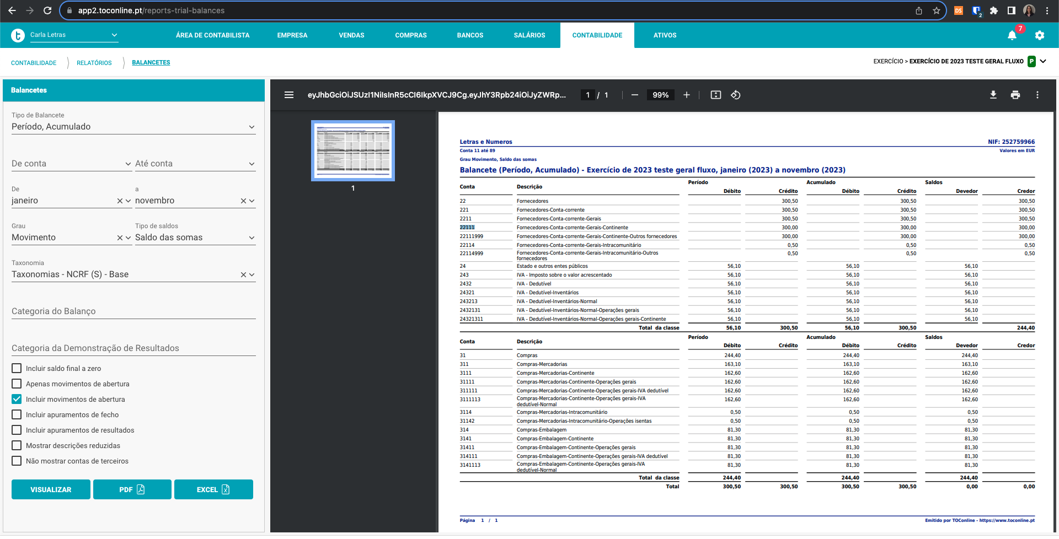Open the notifications bell icon
The width and height of the screenshot is (1059, 539).
pos(1012,35)
